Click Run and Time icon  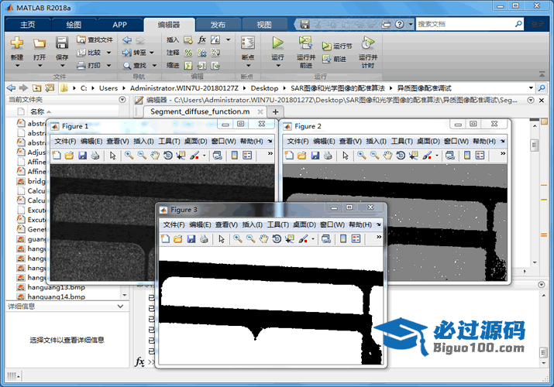click(x=368, y=43)
